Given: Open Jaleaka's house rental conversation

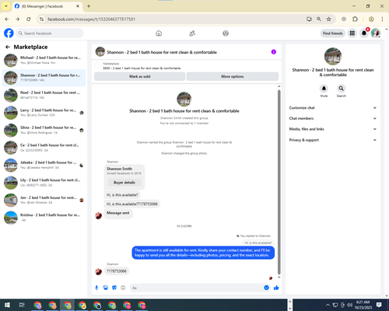Looking at the screenshot, I should [x=44, y=165].
